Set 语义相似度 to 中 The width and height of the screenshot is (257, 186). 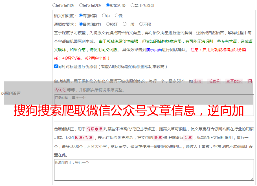[x=104, y=16]
